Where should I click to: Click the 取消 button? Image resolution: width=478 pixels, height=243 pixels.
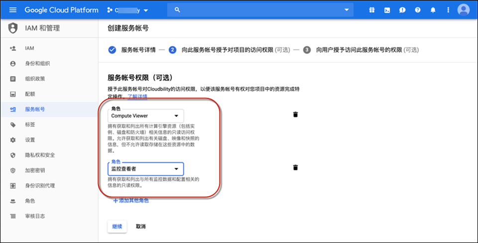coord(140,226)
